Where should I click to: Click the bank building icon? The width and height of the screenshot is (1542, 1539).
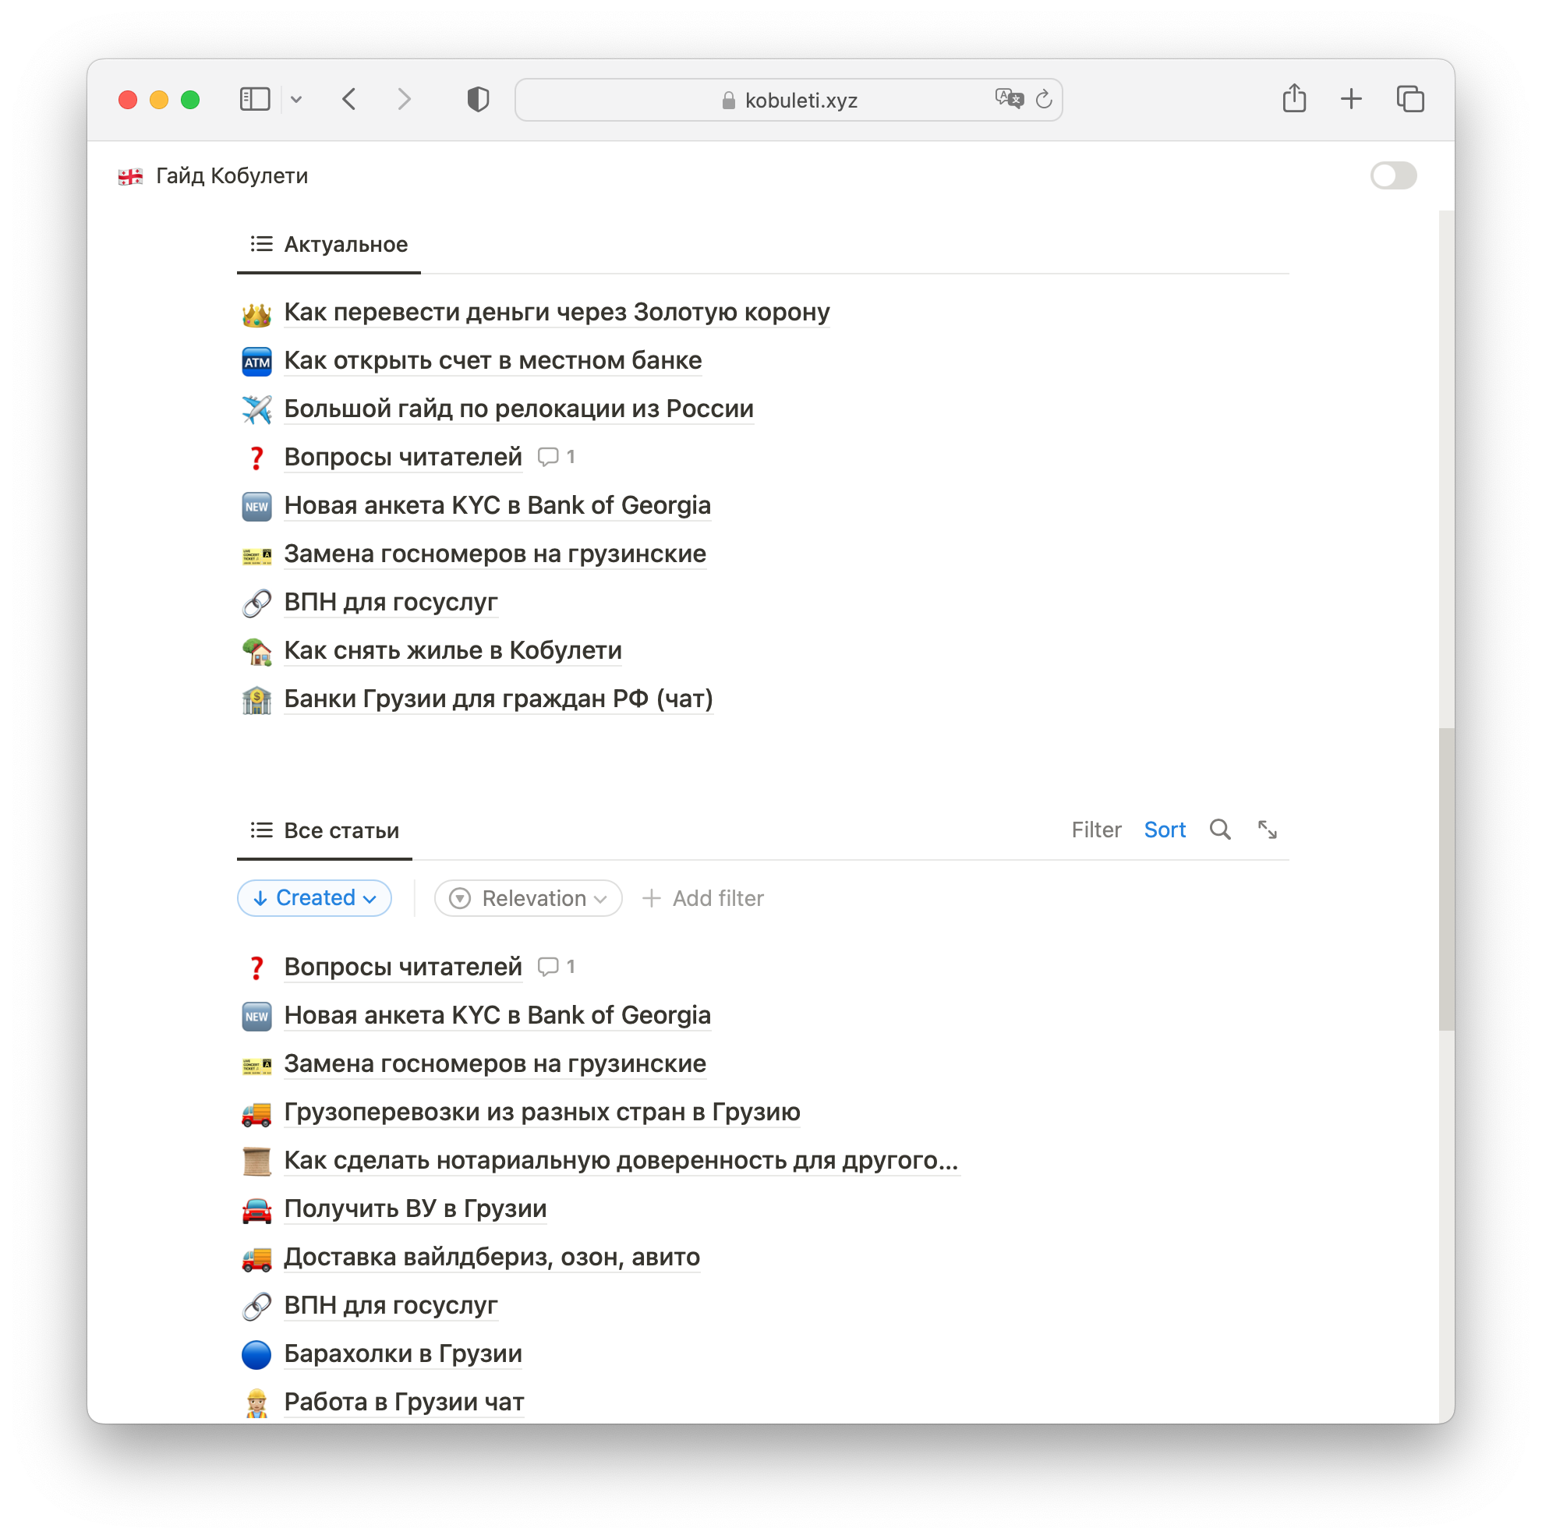pos(256,701)
